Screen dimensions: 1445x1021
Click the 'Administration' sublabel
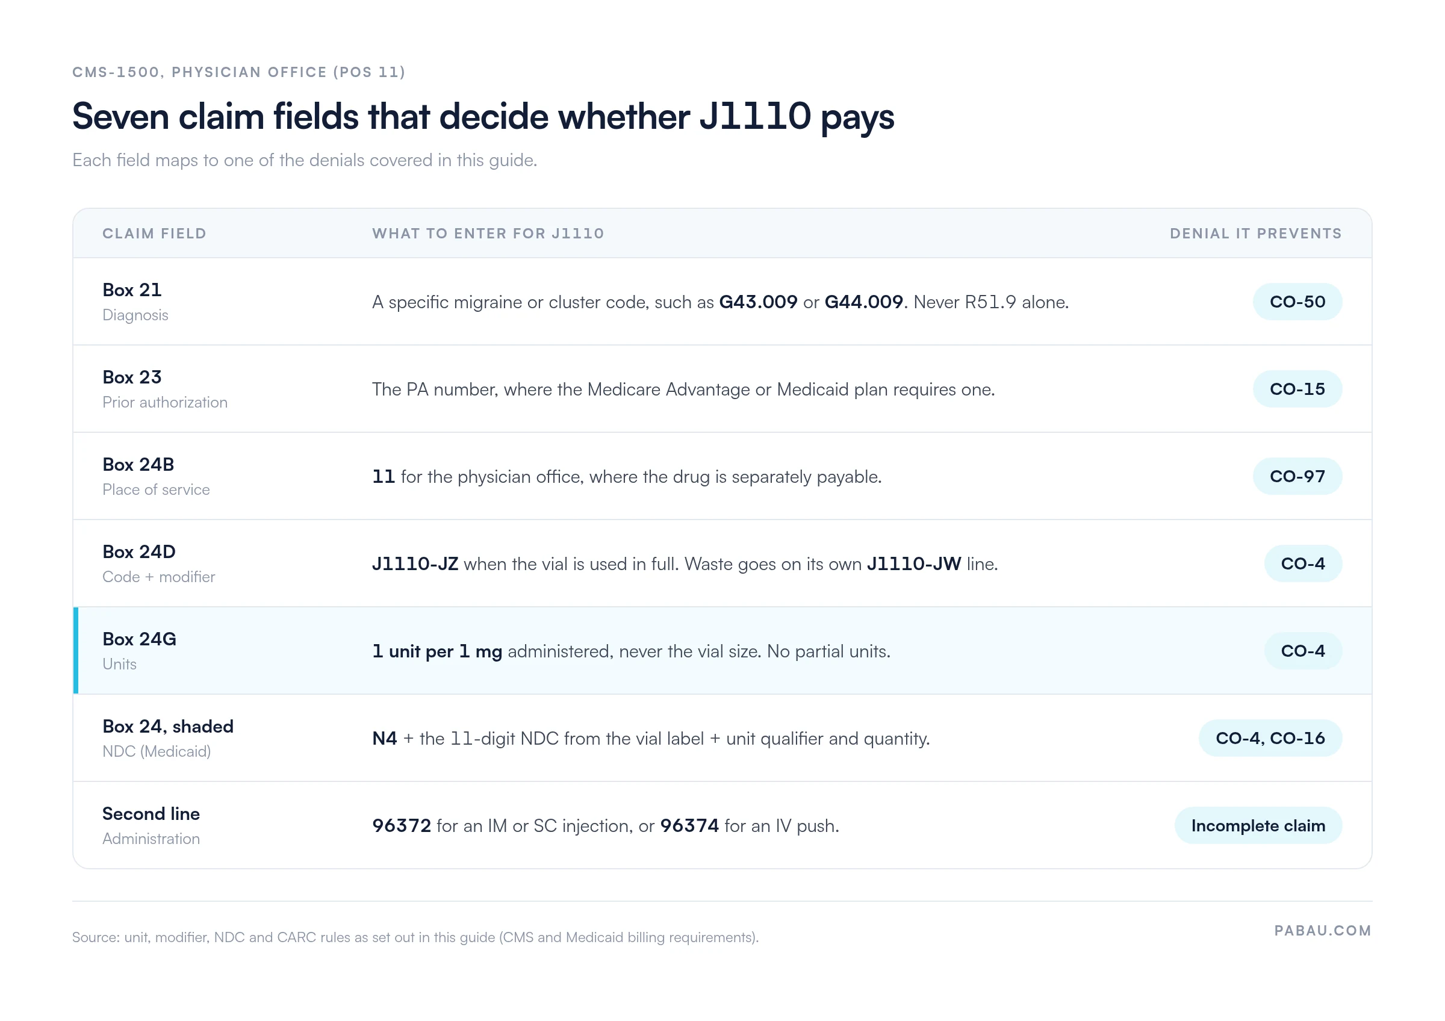click(151, 840)
